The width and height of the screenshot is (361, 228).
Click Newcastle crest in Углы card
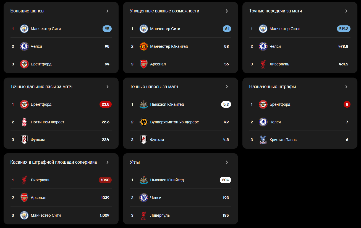(x=144, y=180)
